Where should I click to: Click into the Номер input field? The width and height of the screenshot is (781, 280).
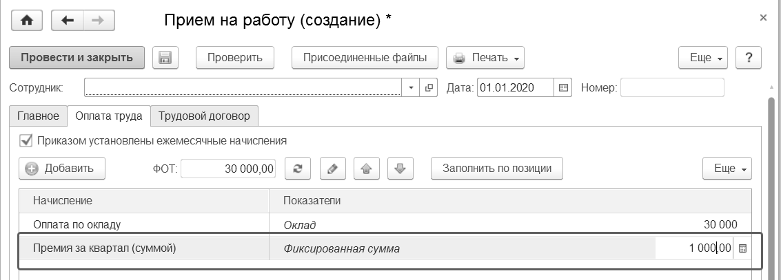pyautogui.click(x=672, y=88)
